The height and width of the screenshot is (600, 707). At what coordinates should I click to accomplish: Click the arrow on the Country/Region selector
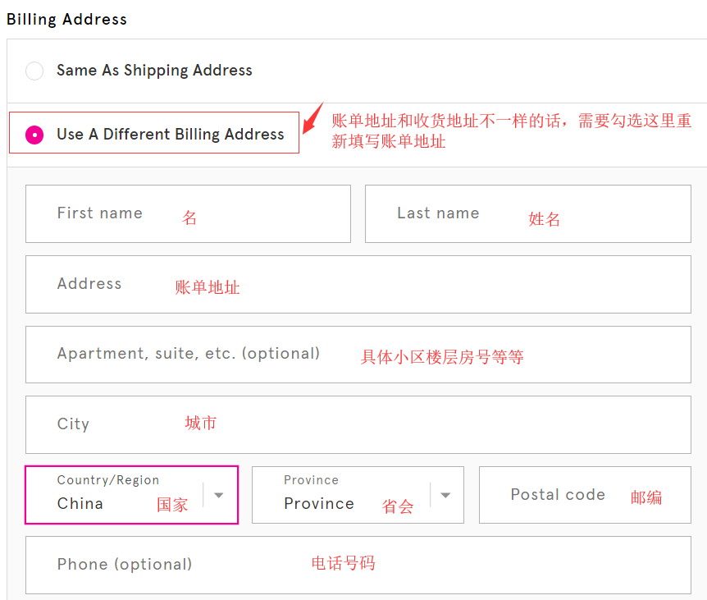[219, 495]
